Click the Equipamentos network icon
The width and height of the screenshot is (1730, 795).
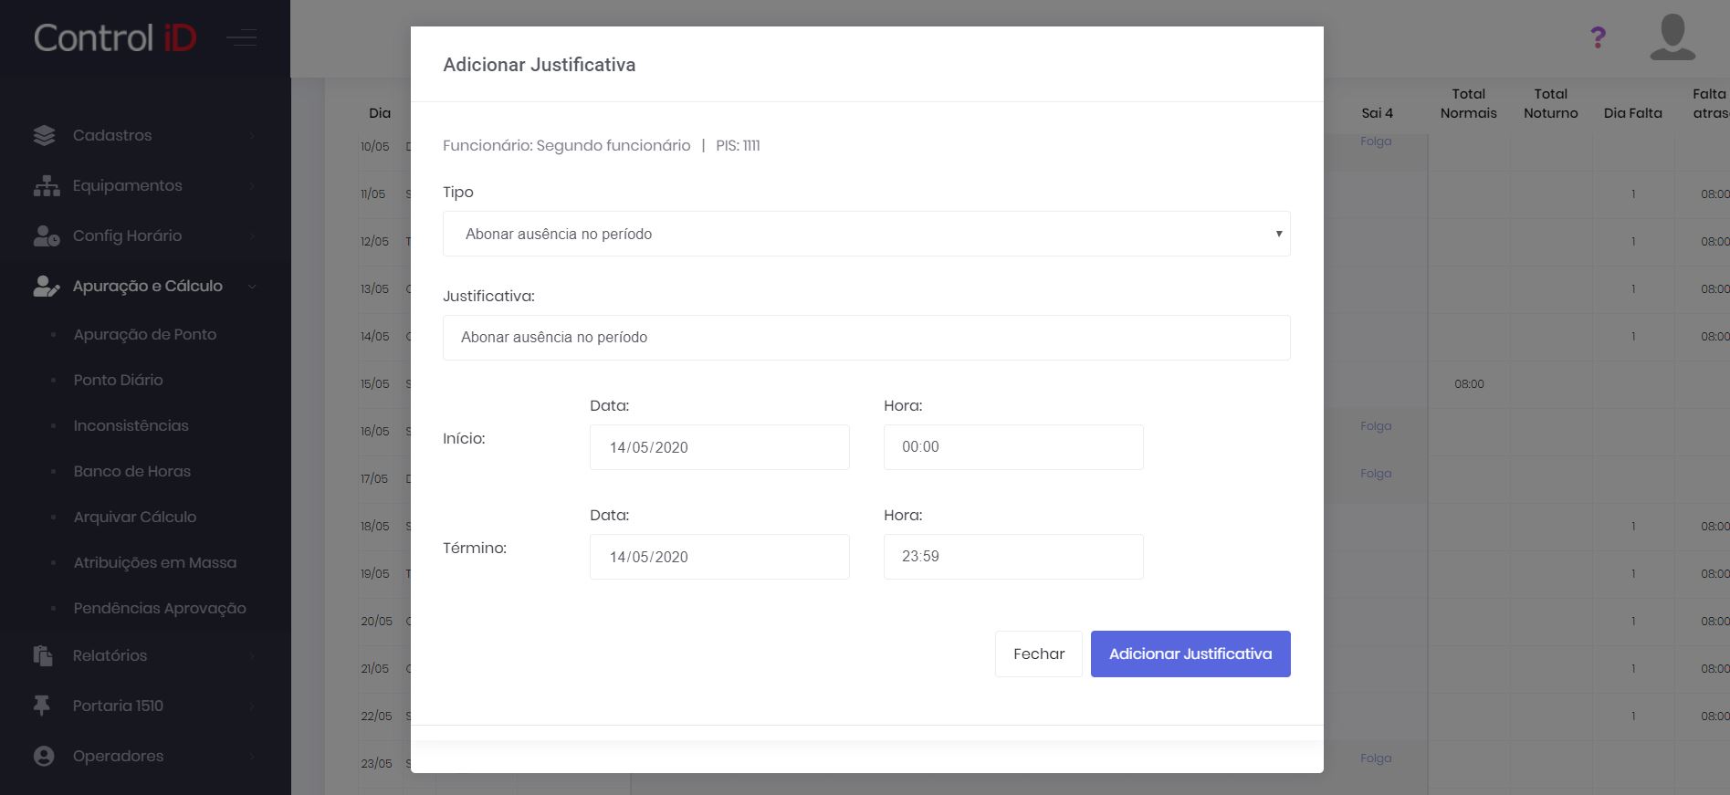point(46,185)
